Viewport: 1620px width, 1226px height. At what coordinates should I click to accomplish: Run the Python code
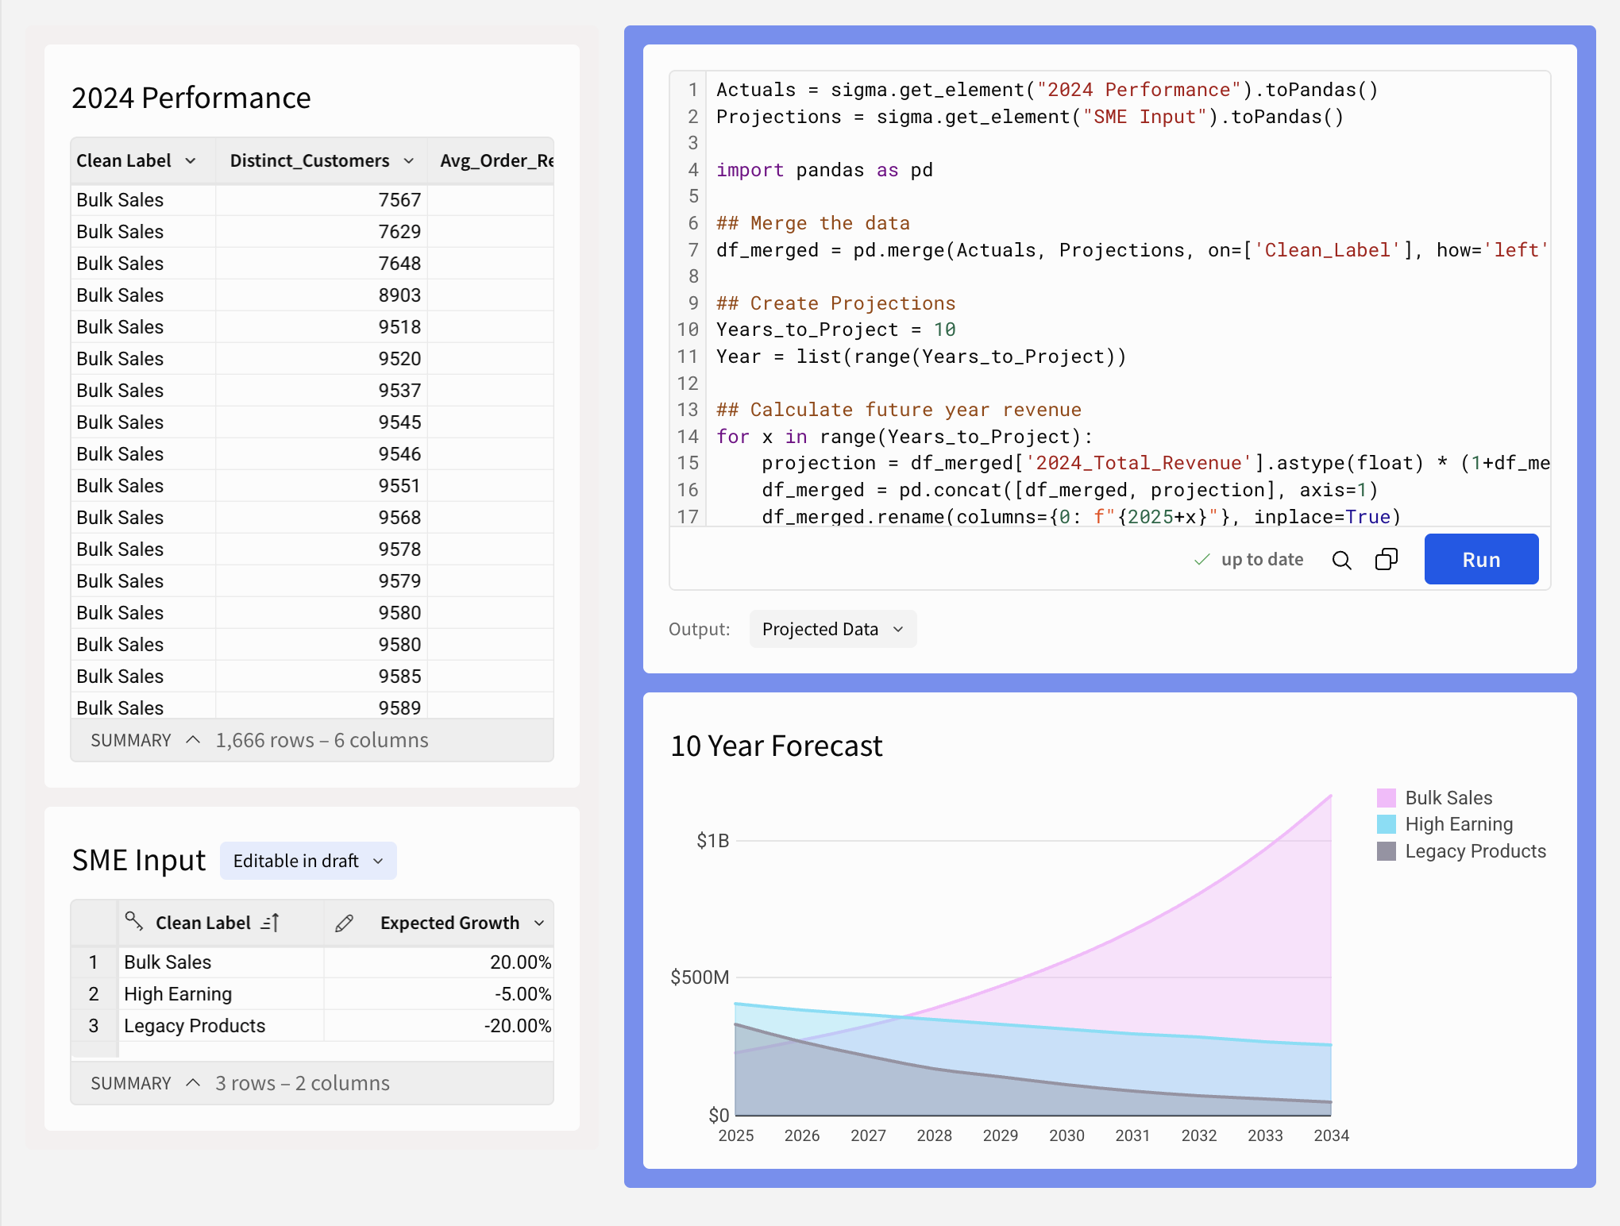coord(1480,560)
